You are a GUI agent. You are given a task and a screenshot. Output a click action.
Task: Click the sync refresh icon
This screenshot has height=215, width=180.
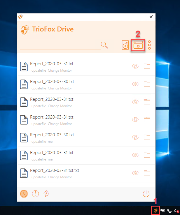click(x=46, y=194)
